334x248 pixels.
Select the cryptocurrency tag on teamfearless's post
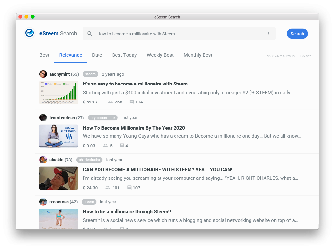(x=103, y=117)
